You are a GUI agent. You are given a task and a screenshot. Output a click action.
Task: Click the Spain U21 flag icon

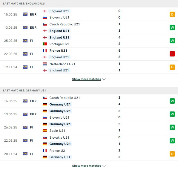(x=45, y=131)
